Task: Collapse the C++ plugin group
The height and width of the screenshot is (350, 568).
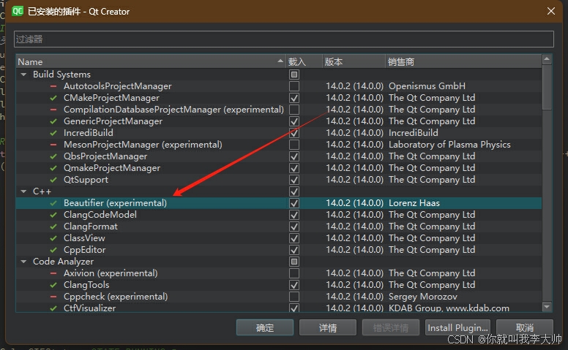Action: pos(24,191)
